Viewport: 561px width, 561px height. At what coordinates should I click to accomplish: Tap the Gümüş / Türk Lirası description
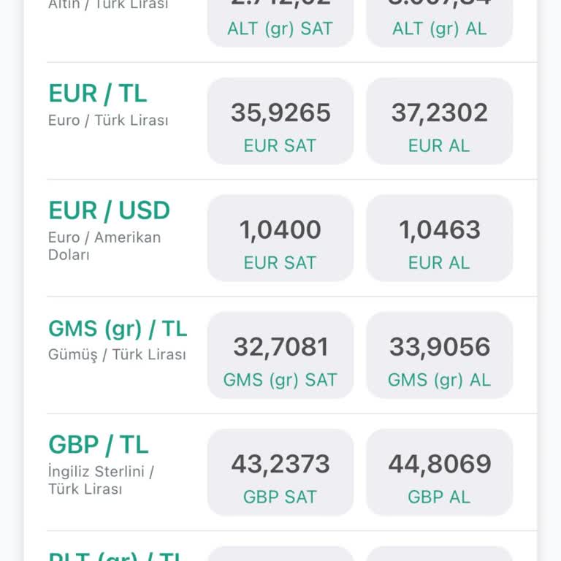click(x=117, y=355)
